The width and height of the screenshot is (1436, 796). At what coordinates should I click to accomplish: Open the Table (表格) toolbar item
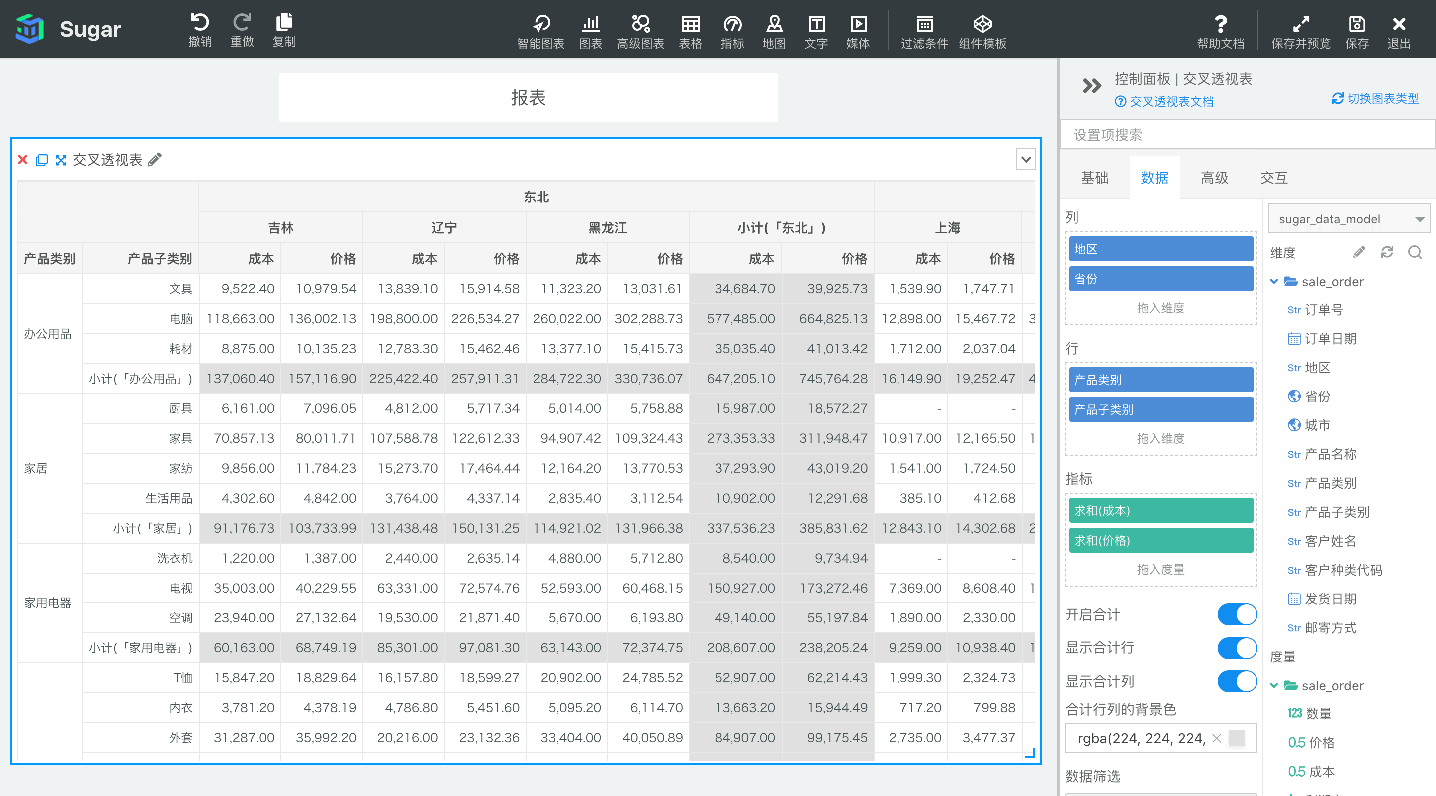[690, 32]
